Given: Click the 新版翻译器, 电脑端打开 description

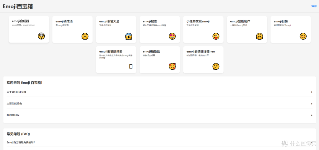Looking at the screenshot, I should click(x=198, y=56).
